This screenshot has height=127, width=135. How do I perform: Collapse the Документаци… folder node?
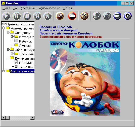point(8,58)
